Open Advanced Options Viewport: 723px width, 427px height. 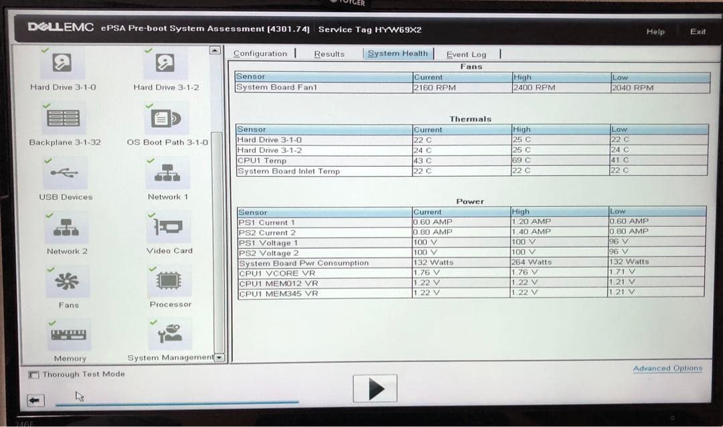click(667, 368)
